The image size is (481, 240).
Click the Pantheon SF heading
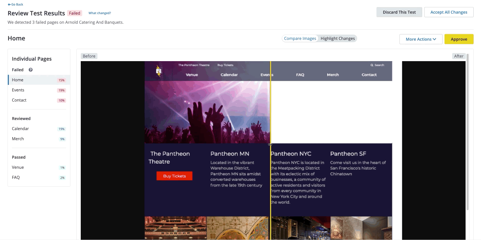coord(348,154)
